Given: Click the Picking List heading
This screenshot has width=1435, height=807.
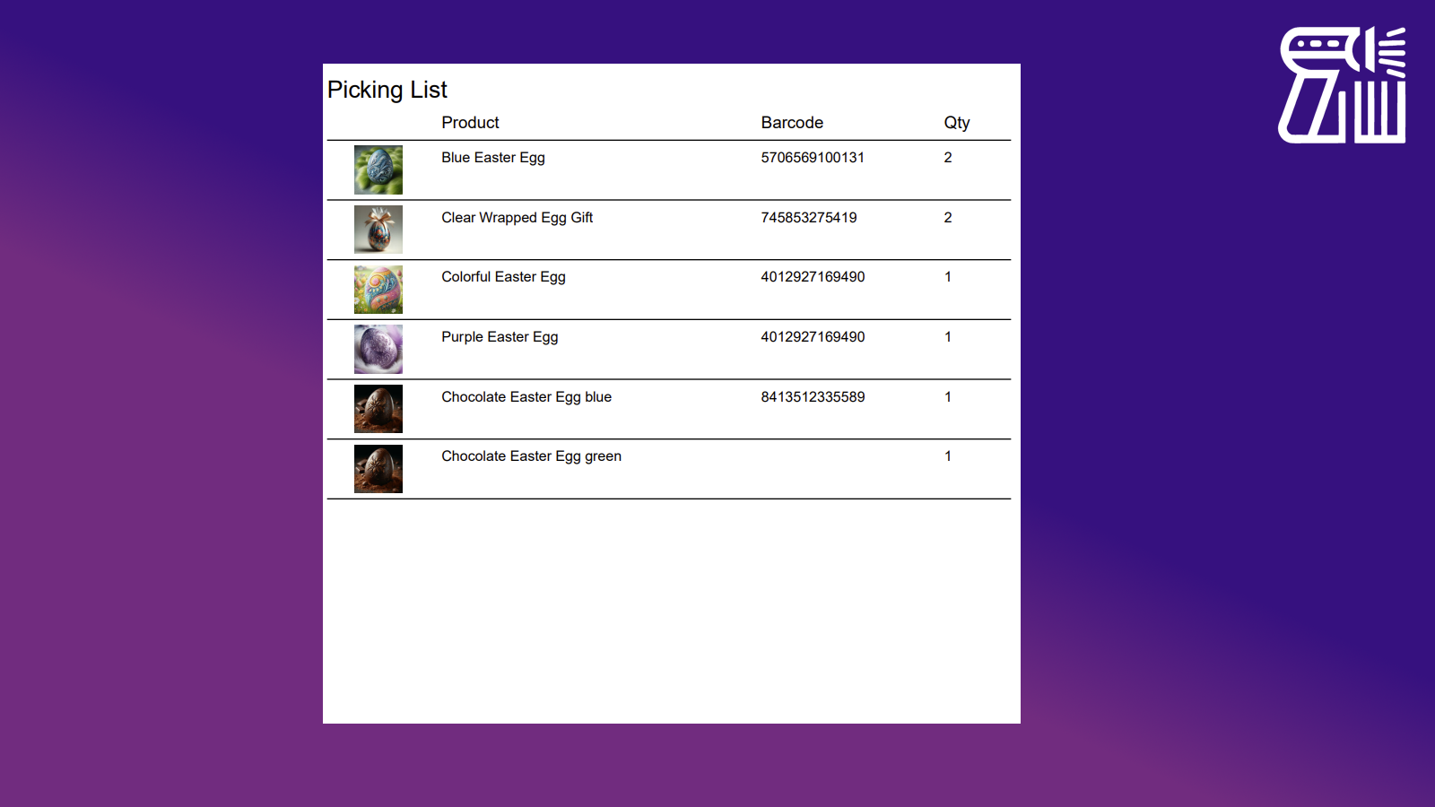Looking at the screenshot, I should (387, 90).
